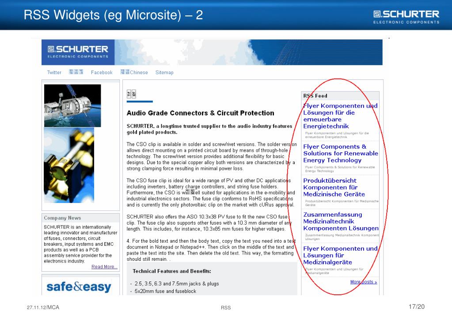Click the SCHURTER logo in microsite banner
This screenshot has width=452, height=319.
(78, 52)
